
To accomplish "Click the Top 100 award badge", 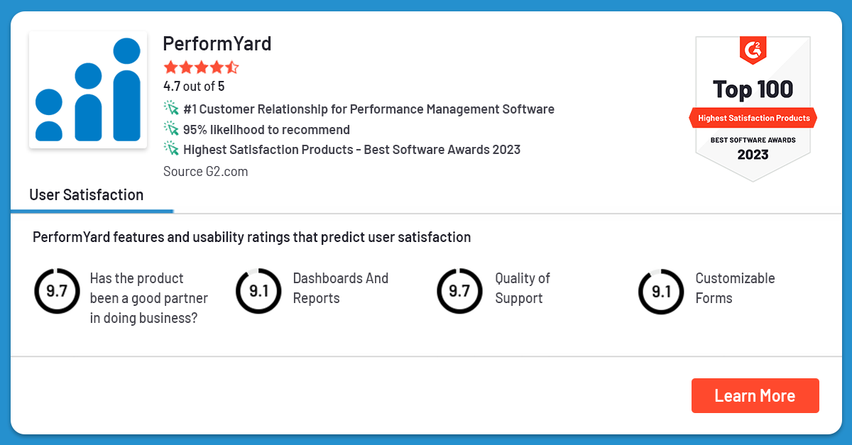I will coord(753,89).
